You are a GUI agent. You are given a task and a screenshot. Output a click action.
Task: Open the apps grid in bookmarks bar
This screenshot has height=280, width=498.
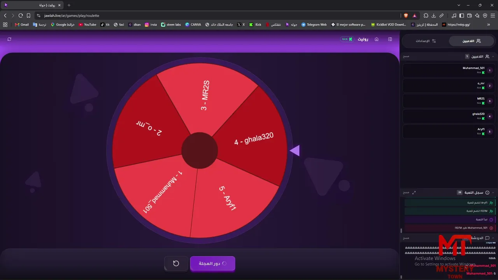[5, 24]
